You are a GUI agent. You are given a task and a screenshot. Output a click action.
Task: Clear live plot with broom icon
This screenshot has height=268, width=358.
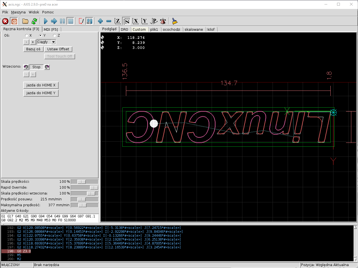pos(175,21)
